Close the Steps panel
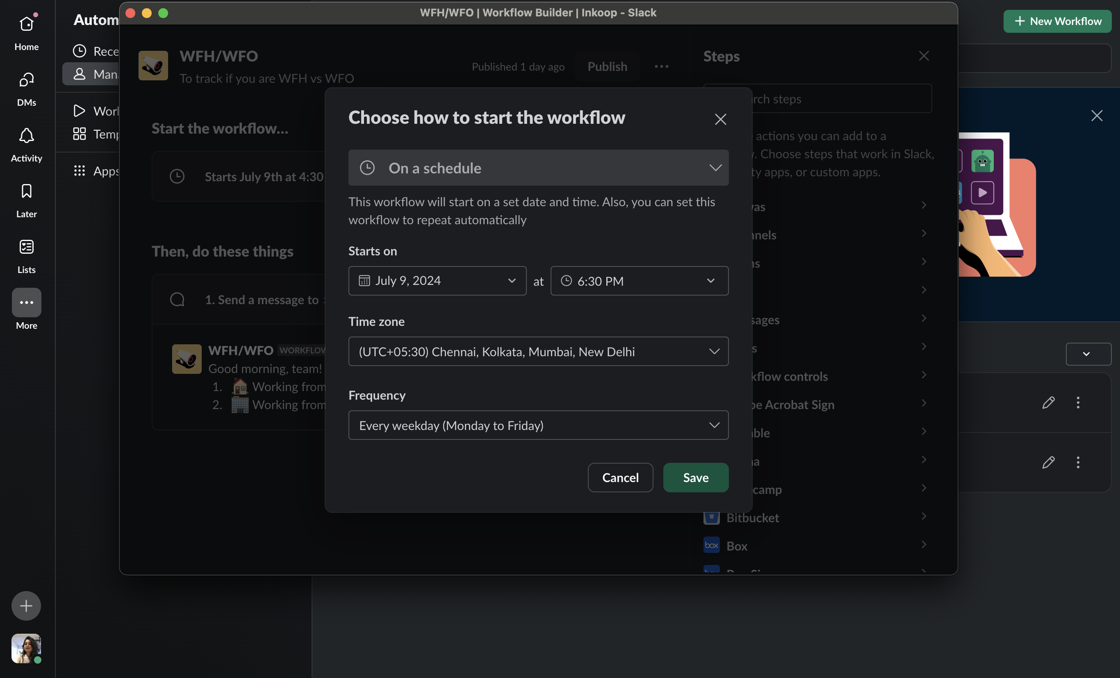The height and width of the screenshot is (678, 1120). point(924,56)
